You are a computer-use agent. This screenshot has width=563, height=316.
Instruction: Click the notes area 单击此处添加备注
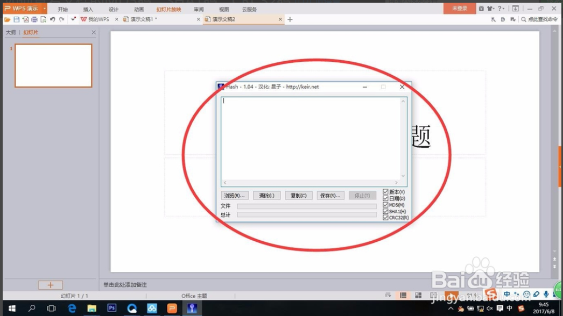click(125, 285)
